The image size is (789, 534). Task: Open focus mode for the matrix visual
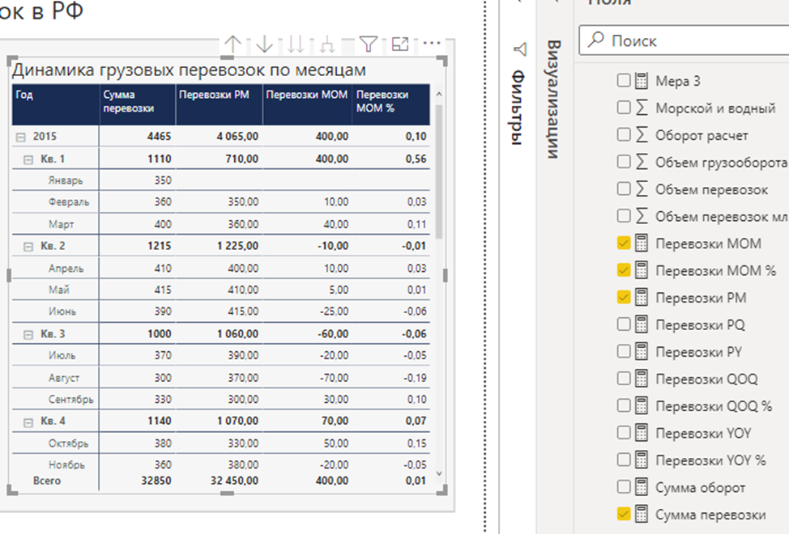click(400, 44)
